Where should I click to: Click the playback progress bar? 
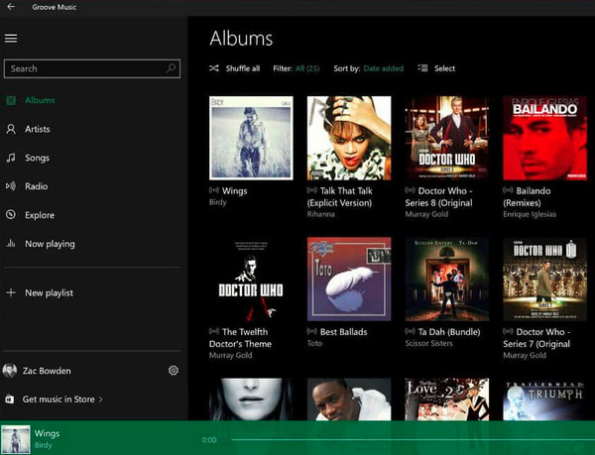pyautogui.click(x=413, y=440)
